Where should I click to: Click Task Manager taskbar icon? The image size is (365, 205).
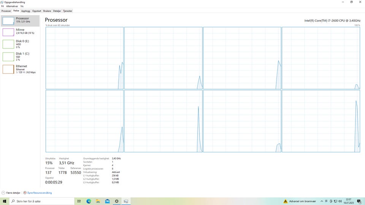pyautogui.click(x=126, y=201)
